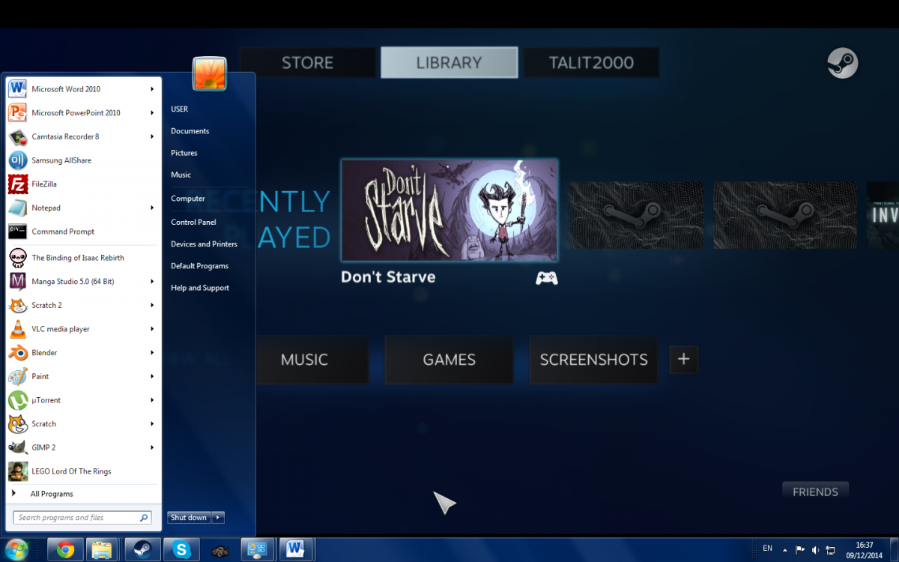Launch µTorrent

click(82, 400)
